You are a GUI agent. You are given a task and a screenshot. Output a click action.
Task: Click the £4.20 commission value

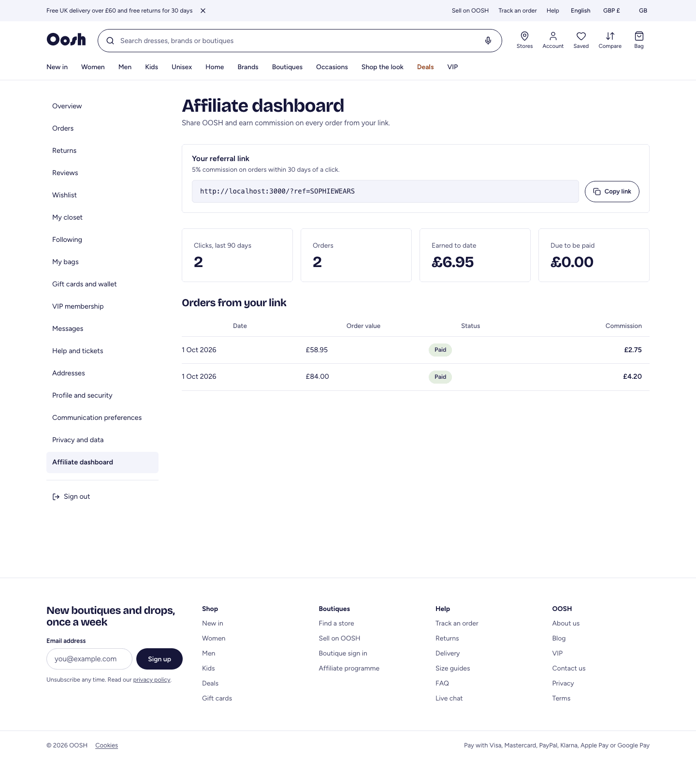(632, 376)
